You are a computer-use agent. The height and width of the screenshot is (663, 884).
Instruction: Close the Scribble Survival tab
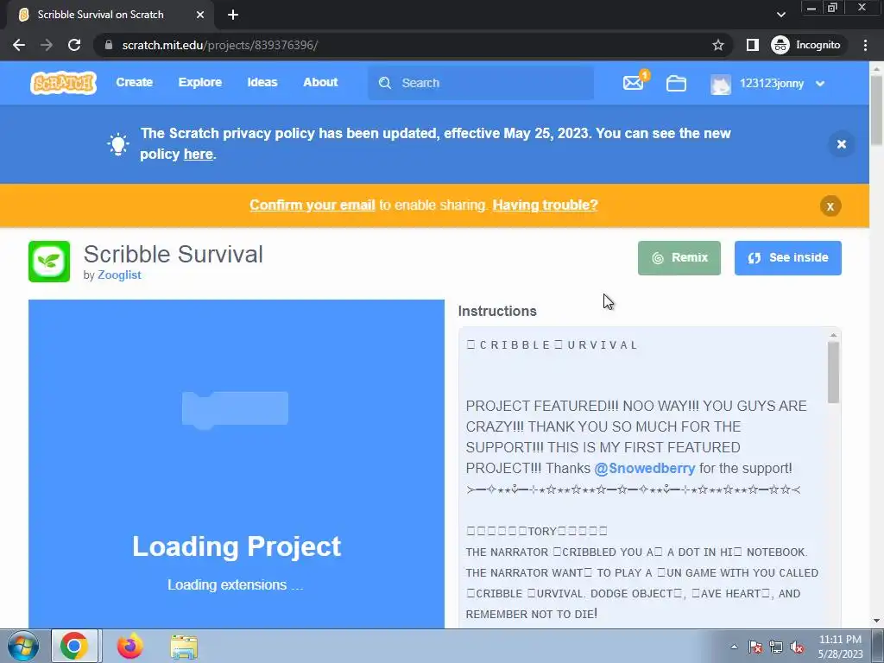200,15
